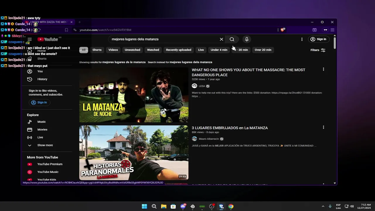
Task: Select the Under 4 min chip
Action: pos(219,50)
